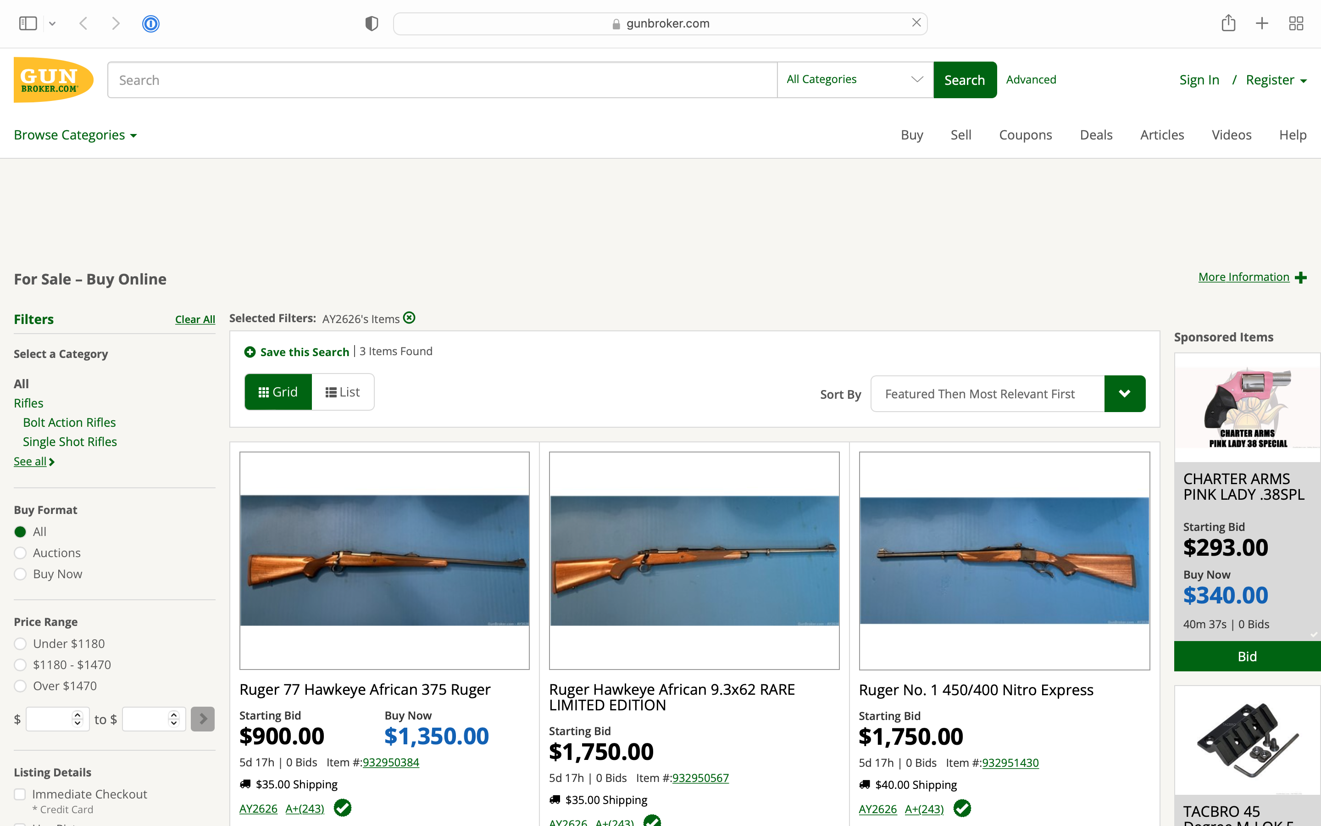
Task: Open the Deals menu item
Action: [1096, 135]
